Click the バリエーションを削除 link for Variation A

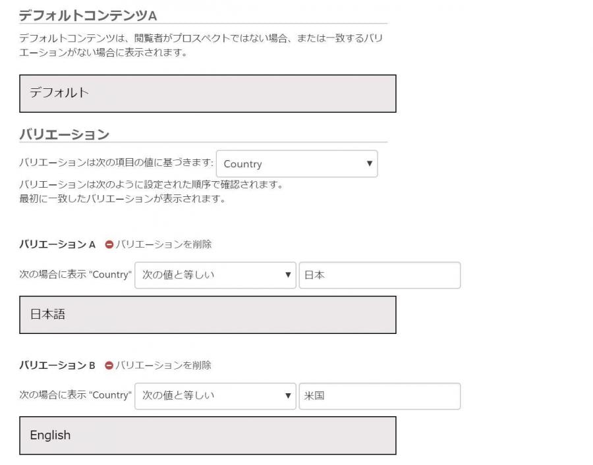(x=163, y=244)
